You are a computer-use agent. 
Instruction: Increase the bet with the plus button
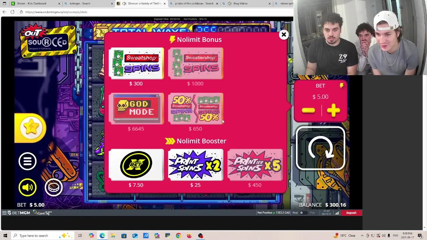(334, 111)
